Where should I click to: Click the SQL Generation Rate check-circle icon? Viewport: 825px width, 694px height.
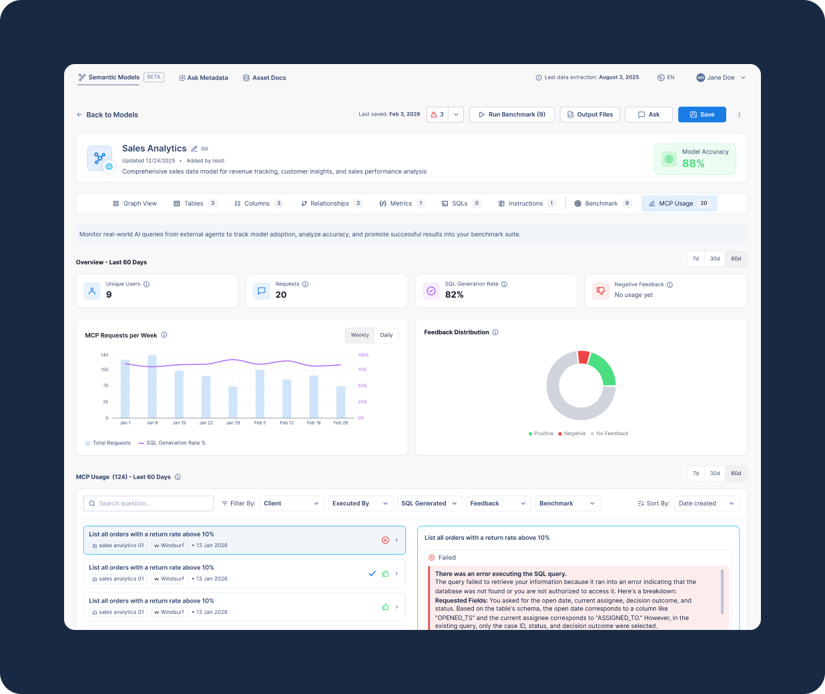coord(431,291)
